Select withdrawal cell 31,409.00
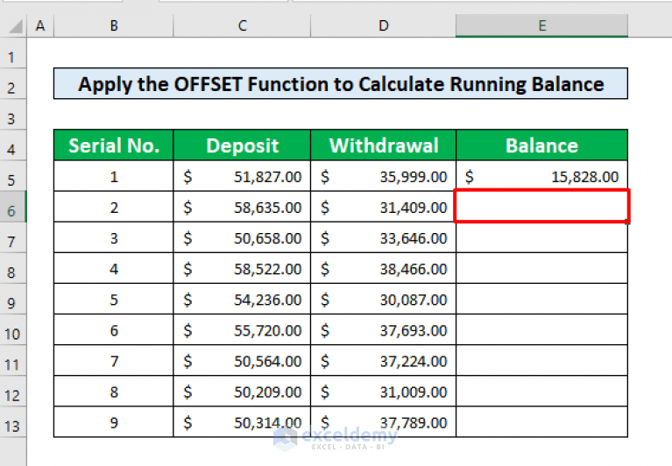Screen dimensions: 672x466 (384, 207)
